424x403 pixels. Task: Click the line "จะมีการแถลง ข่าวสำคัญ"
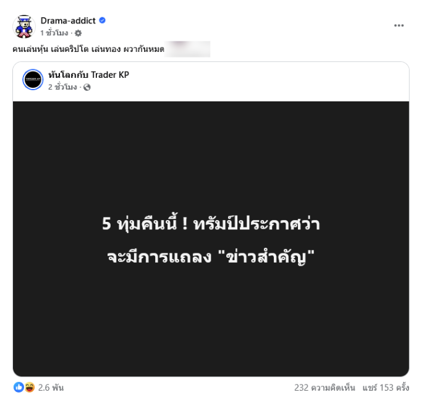point(211,257)
